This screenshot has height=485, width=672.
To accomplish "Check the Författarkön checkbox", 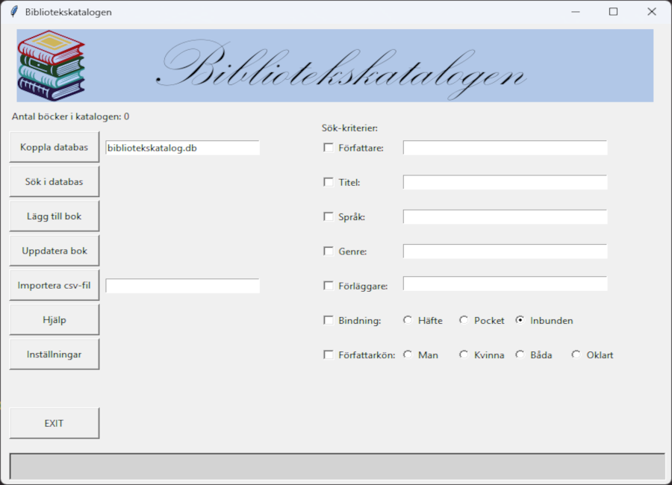I will [329, 354].
